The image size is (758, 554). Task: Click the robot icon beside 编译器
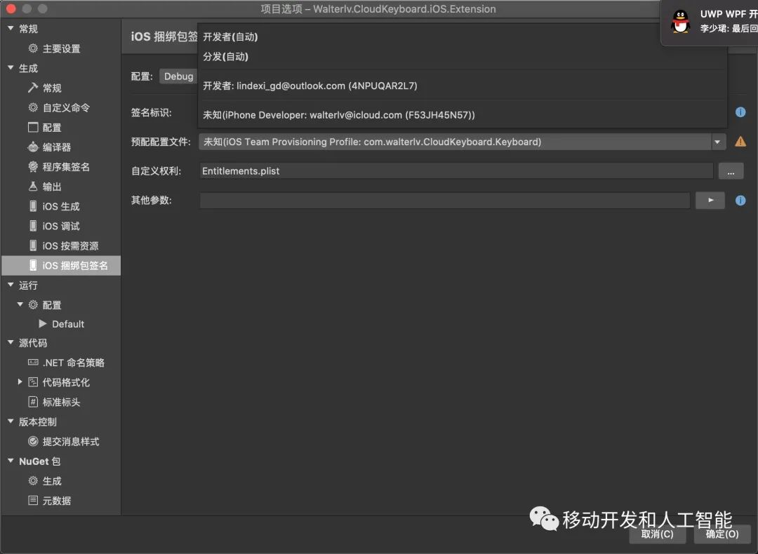click(x=33, y=147)
